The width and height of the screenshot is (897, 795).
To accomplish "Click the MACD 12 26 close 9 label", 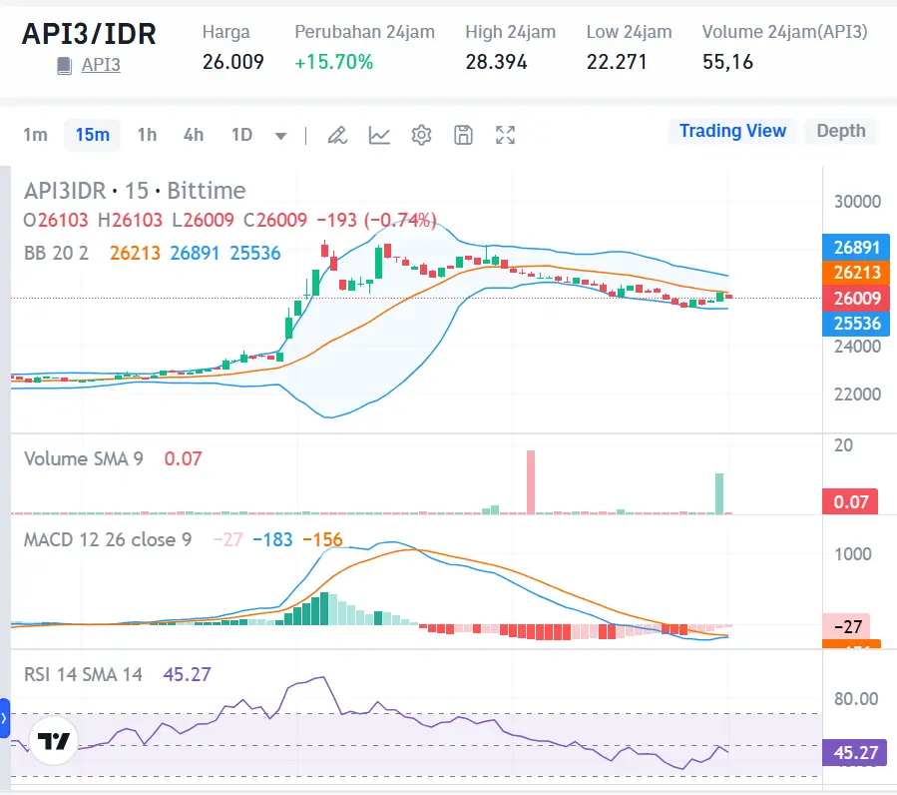I will [107, 539].
